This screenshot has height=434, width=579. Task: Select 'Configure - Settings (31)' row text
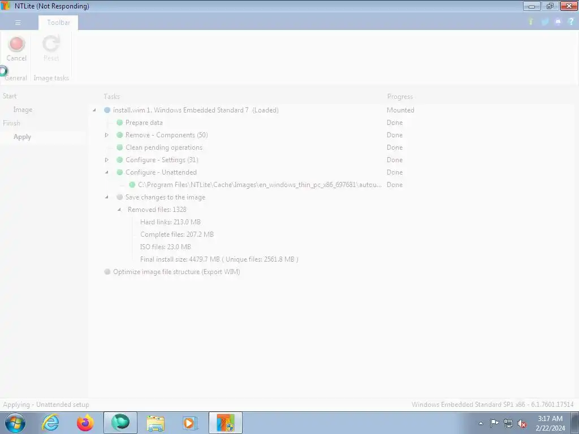(162, 160)
